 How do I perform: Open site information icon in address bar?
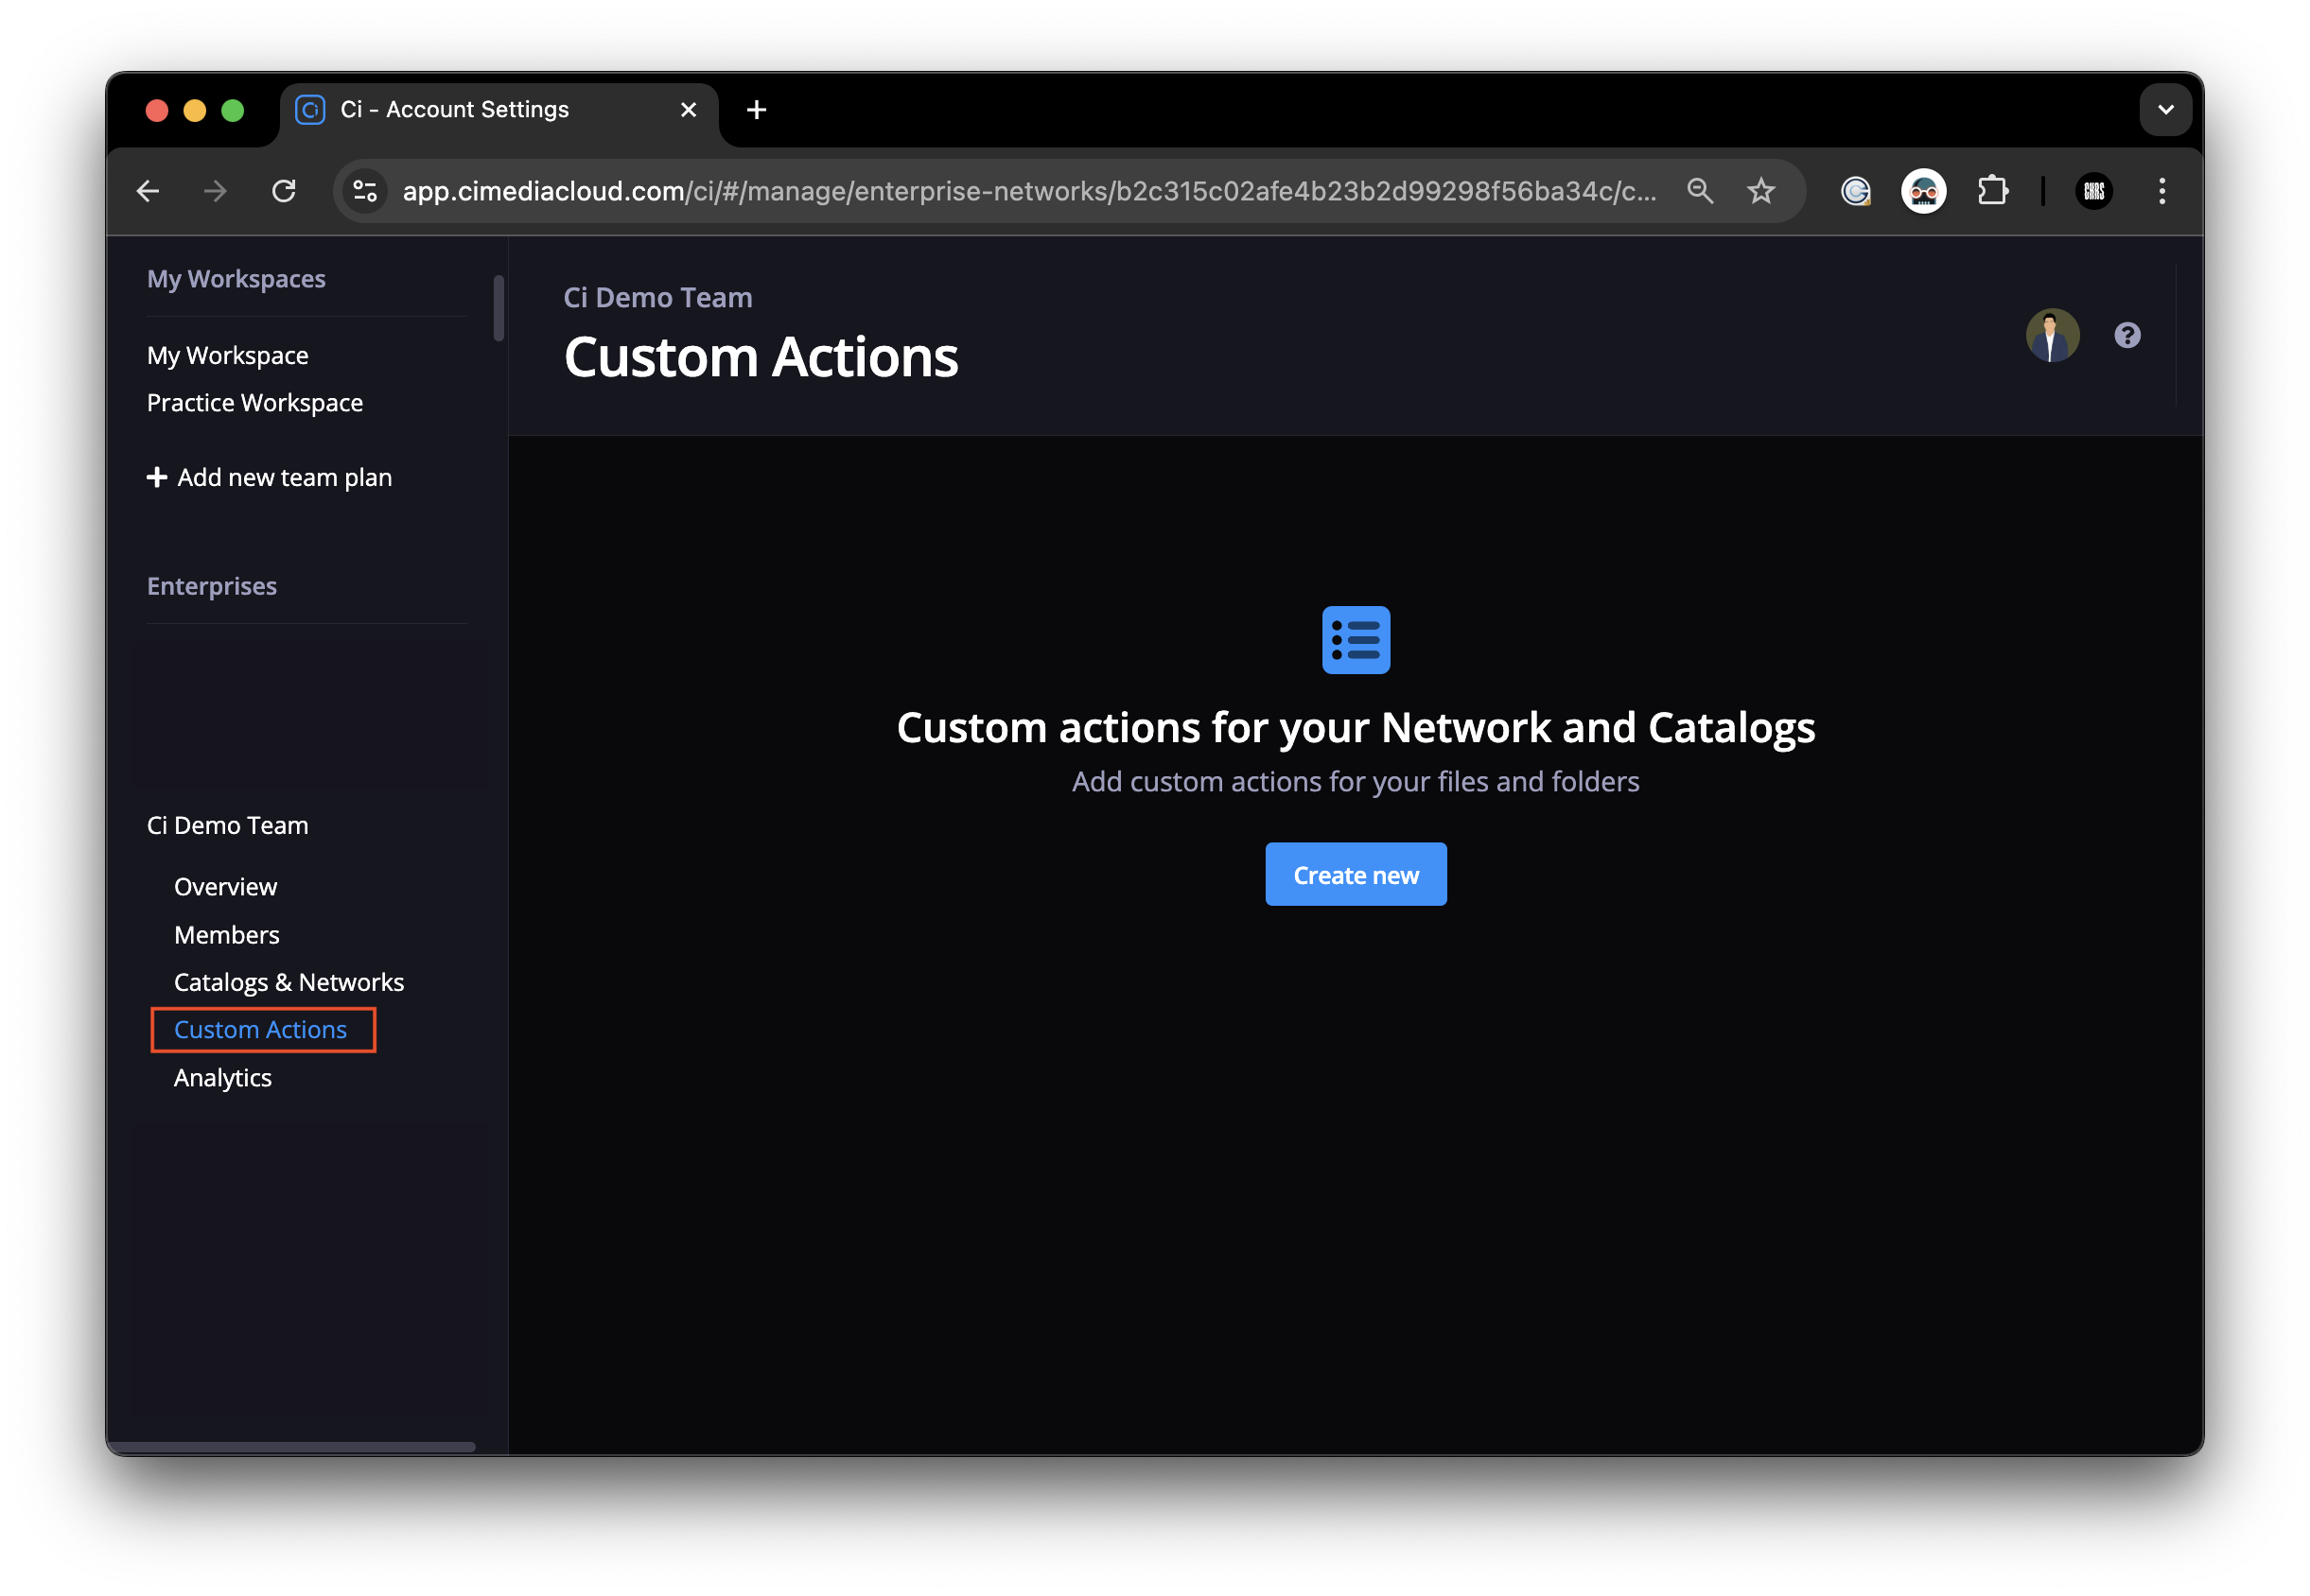365,191
